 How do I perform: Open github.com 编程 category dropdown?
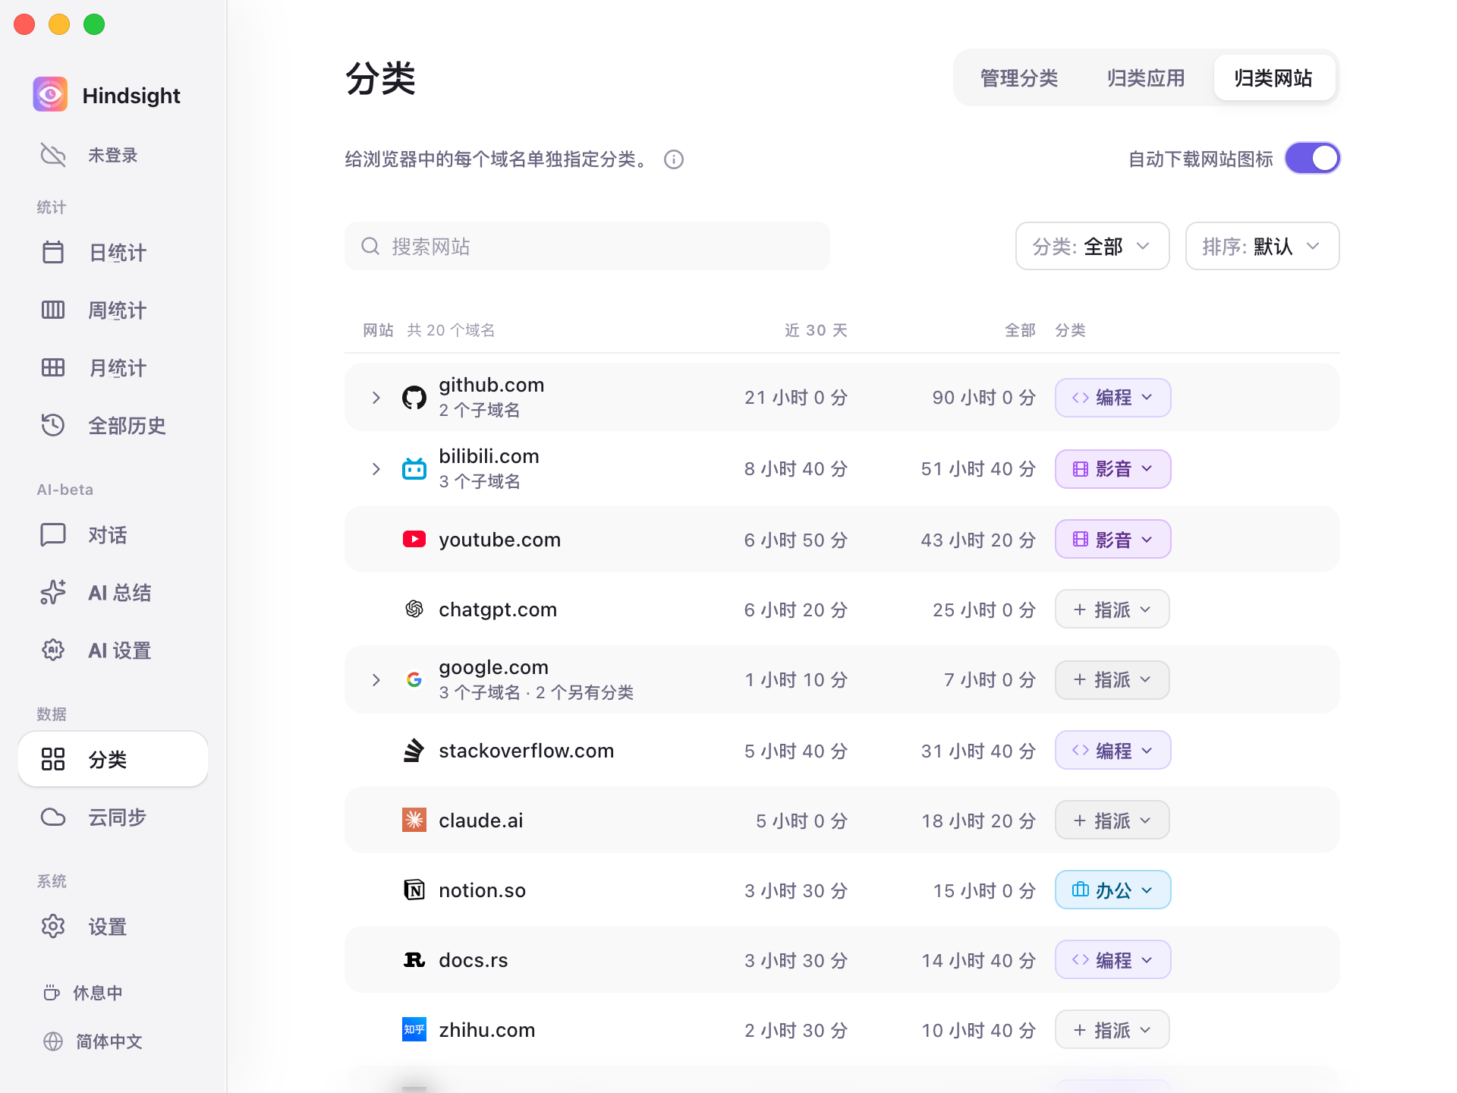[x=1113, y=398]
